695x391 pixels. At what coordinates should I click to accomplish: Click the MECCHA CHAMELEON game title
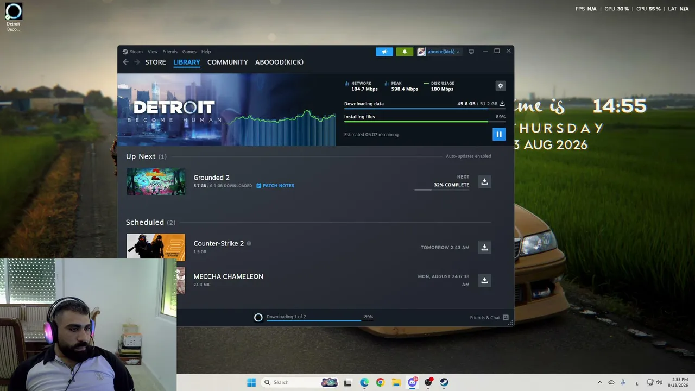coord(229,276)
